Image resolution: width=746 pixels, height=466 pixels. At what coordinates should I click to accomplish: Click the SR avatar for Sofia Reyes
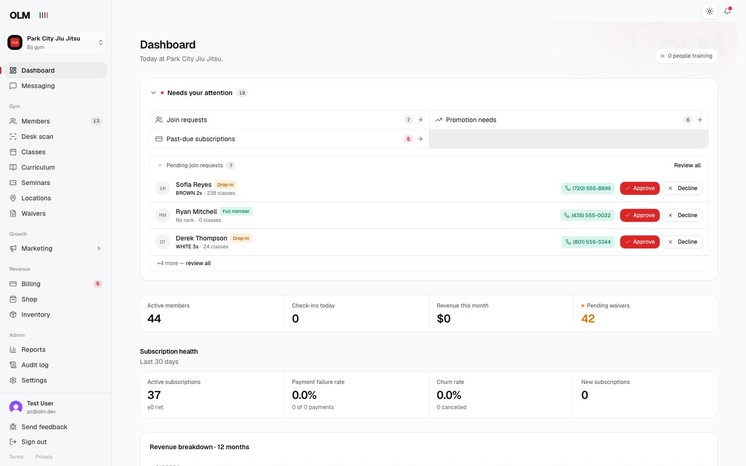[163, 189]
